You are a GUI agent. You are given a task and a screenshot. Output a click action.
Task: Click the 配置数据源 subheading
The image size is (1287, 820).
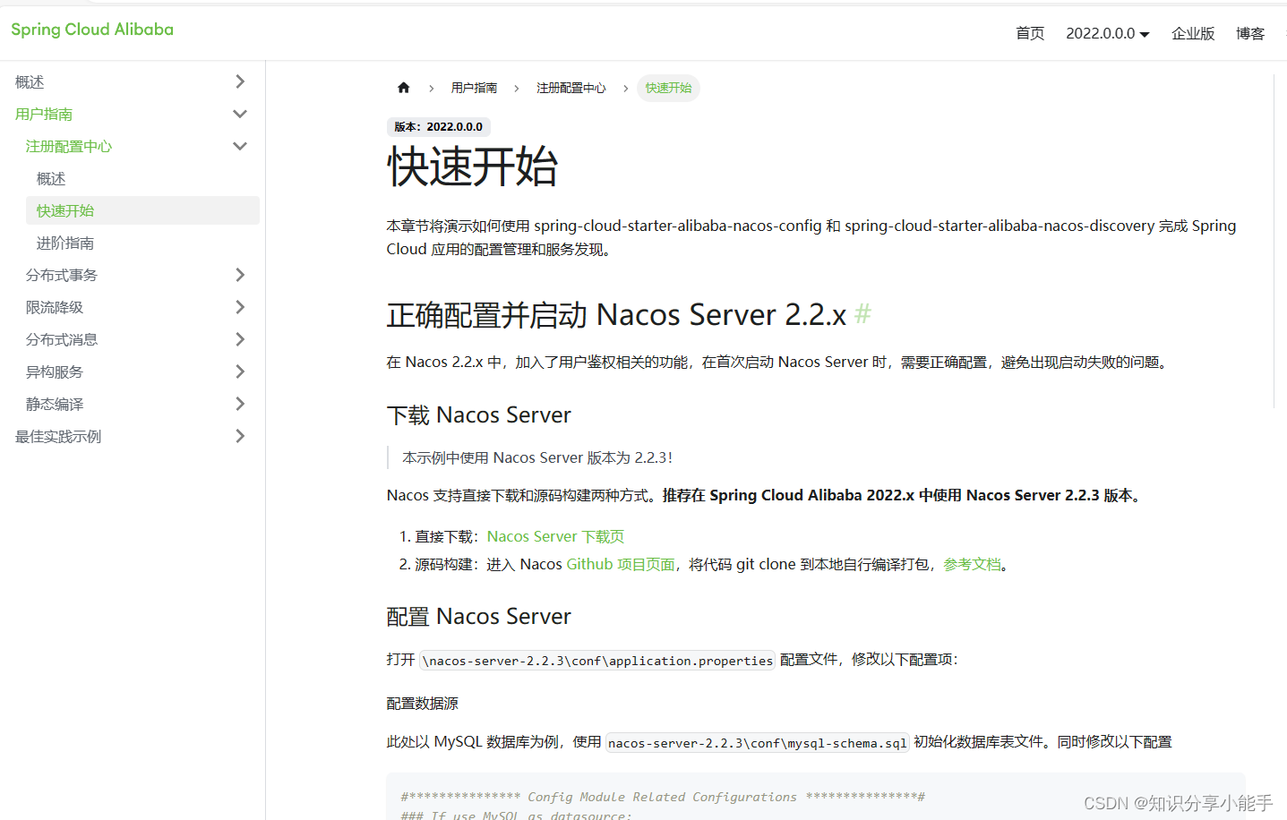click(x=422, y=704)
